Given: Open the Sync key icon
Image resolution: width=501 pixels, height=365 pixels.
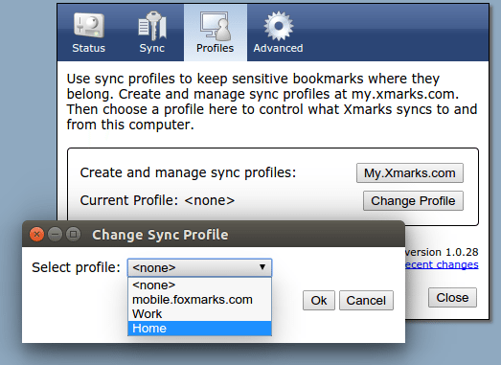Looking at the screenshot, I should pyautogui.click(x=152, y=26).
